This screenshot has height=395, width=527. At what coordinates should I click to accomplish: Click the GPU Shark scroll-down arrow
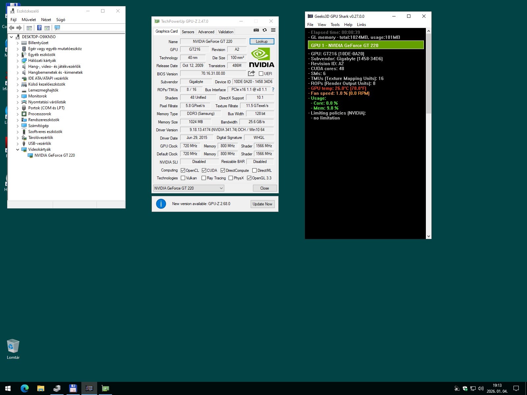pyautogui.click(x=429, y=236)
